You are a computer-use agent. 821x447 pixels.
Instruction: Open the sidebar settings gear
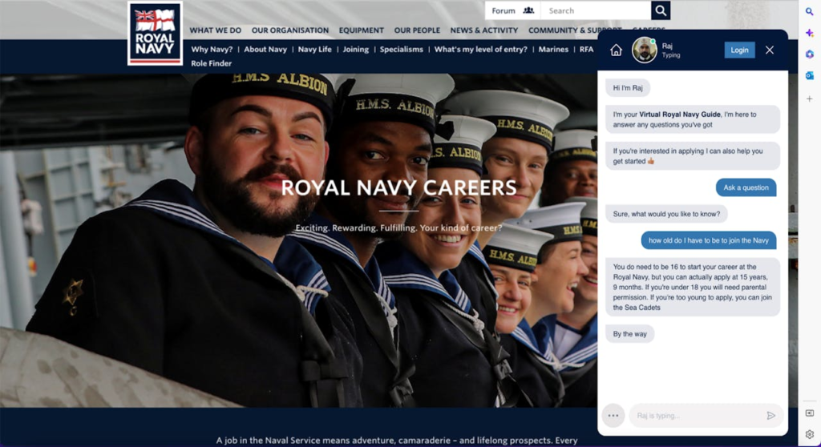810,434
